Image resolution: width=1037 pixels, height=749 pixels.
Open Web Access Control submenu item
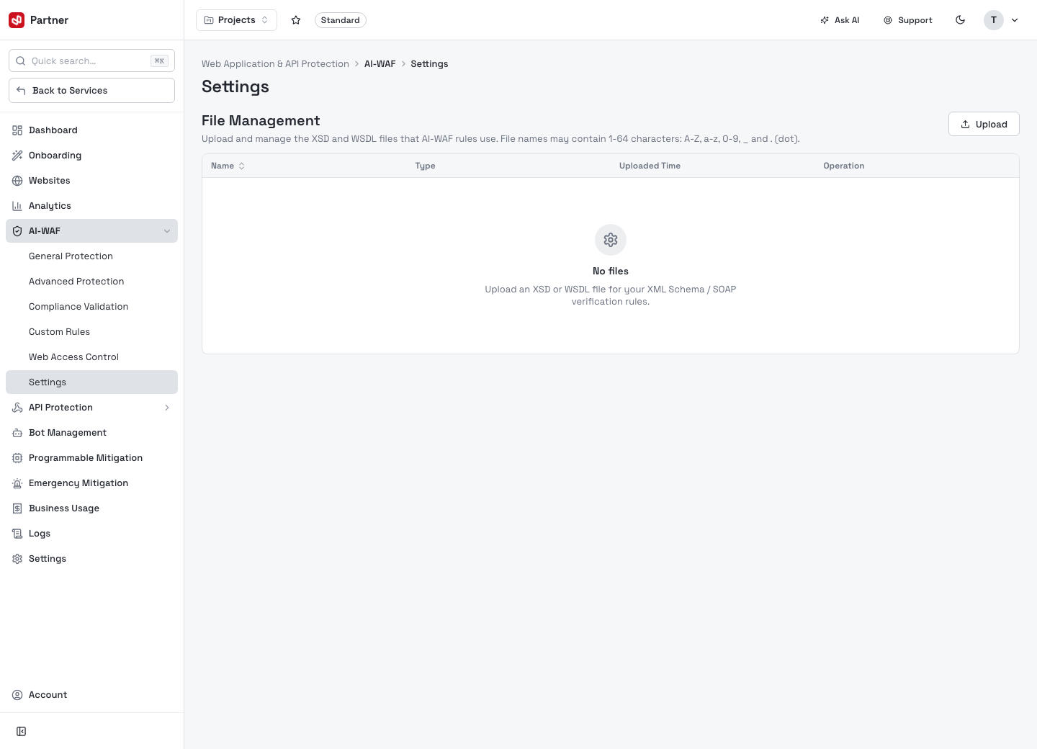(x=91, y=357)
